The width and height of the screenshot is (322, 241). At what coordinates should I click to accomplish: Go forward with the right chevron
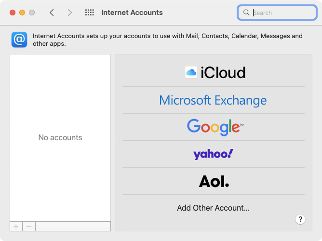(x=70, y=13)
